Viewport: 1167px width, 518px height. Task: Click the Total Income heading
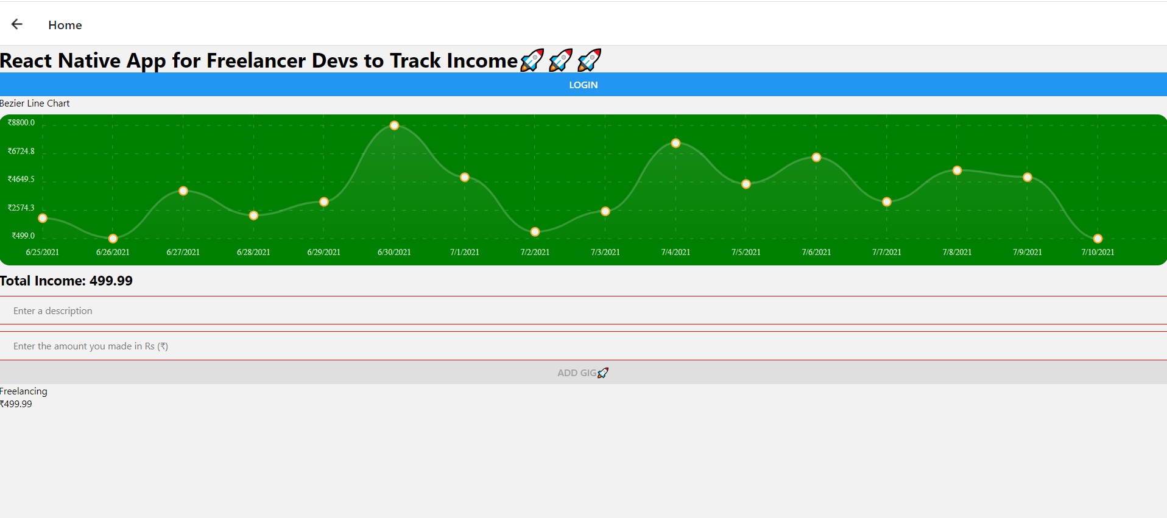[x=66, y=281]
